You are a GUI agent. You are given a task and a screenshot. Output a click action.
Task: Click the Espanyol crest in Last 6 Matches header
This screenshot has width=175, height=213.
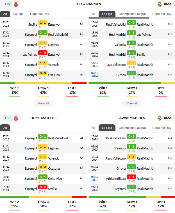tap(16, 4)
